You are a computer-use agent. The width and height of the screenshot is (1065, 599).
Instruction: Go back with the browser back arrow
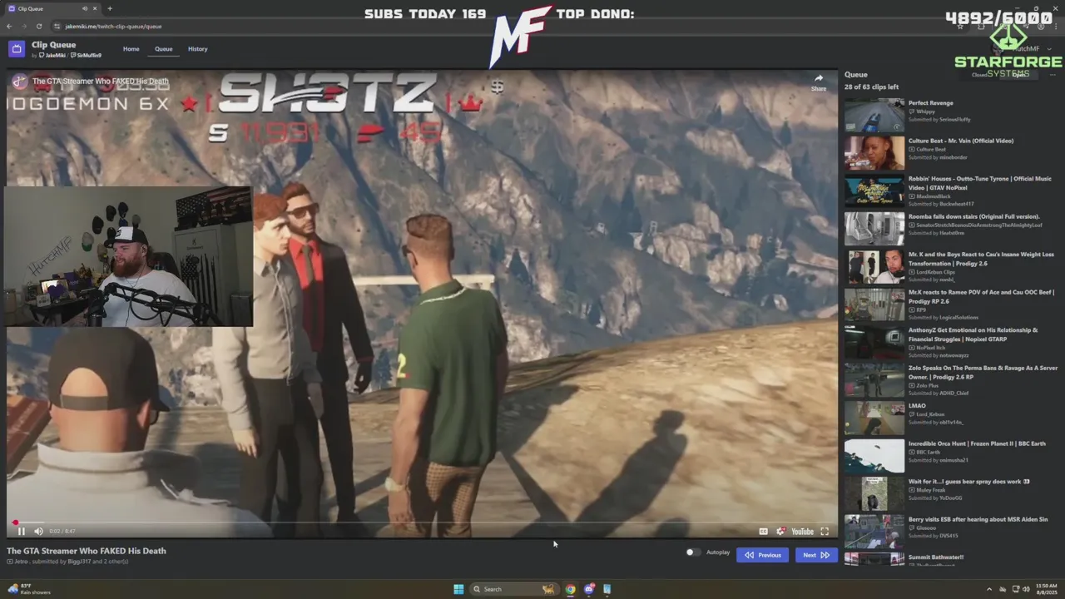click(x=9, y=26)
